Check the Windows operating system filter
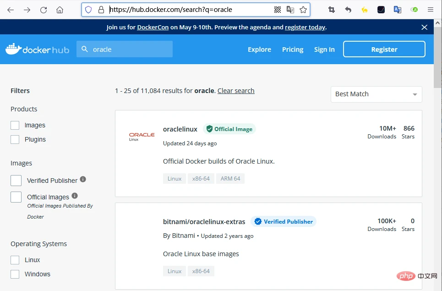The width and height of the screenshot is (442, 291). [x=15, y=274]
